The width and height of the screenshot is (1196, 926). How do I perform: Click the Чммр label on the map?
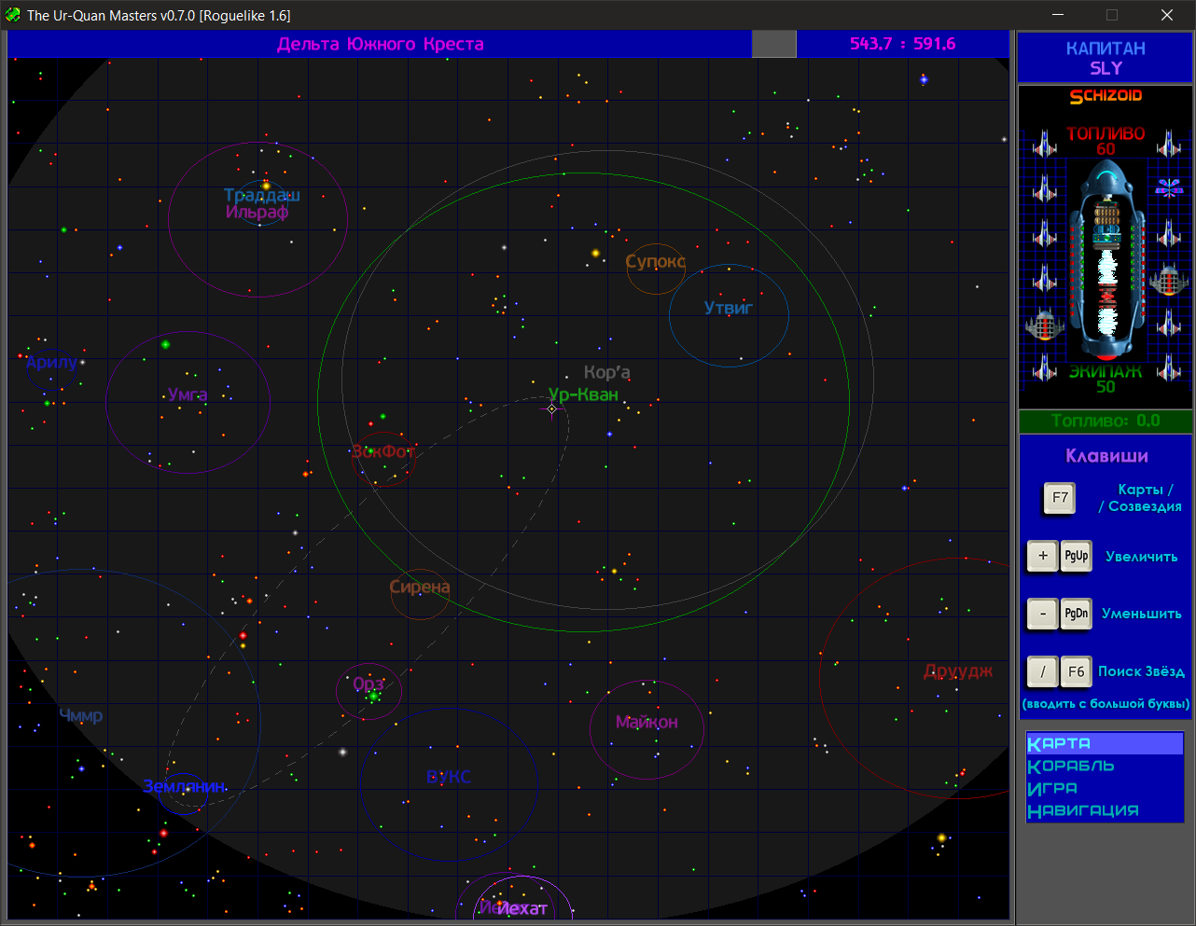[x=81, y=715]
